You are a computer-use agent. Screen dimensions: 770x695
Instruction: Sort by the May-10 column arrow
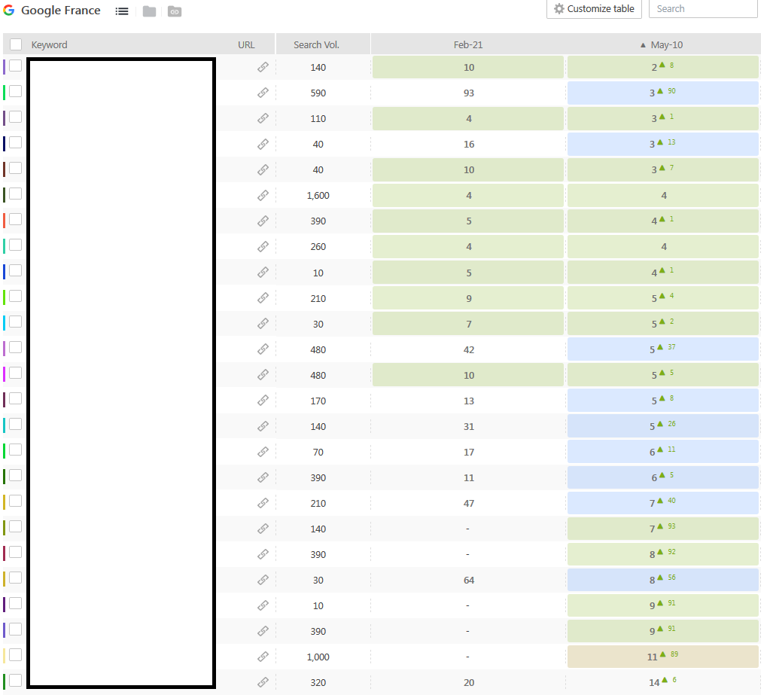(643, 45)
